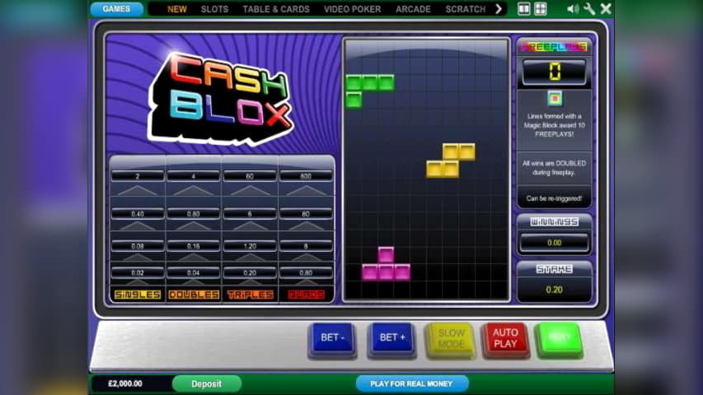Screen dimensions: 703x395
Task: Open the GAMES menu button
Action: (x=116, y=9)
